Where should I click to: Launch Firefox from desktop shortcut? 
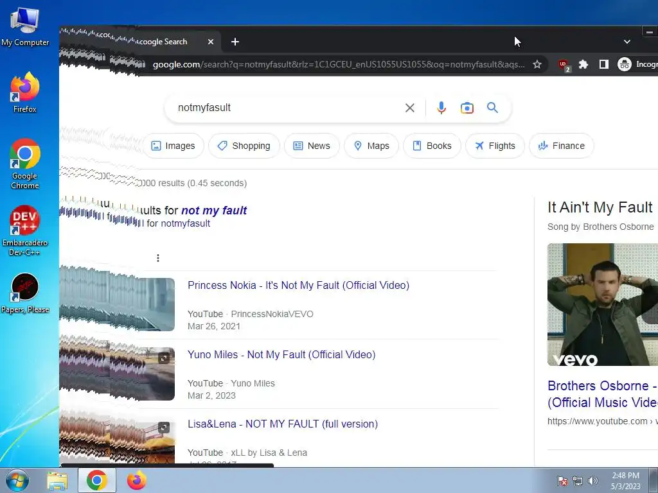(25, 92)
